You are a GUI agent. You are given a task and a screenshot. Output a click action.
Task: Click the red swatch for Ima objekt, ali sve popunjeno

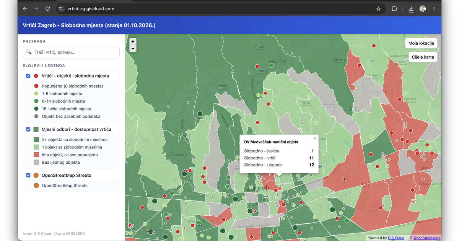[x=36, y=155]
